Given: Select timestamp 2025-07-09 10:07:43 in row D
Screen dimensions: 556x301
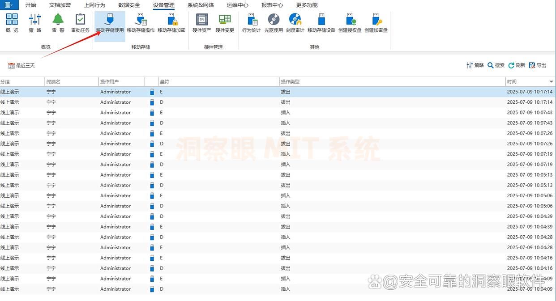Looking at the screenshot, I should pos(530,123).
